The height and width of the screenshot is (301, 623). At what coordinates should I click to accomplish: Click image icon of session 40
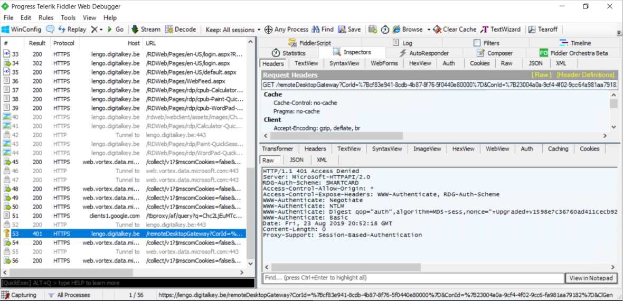7,117
